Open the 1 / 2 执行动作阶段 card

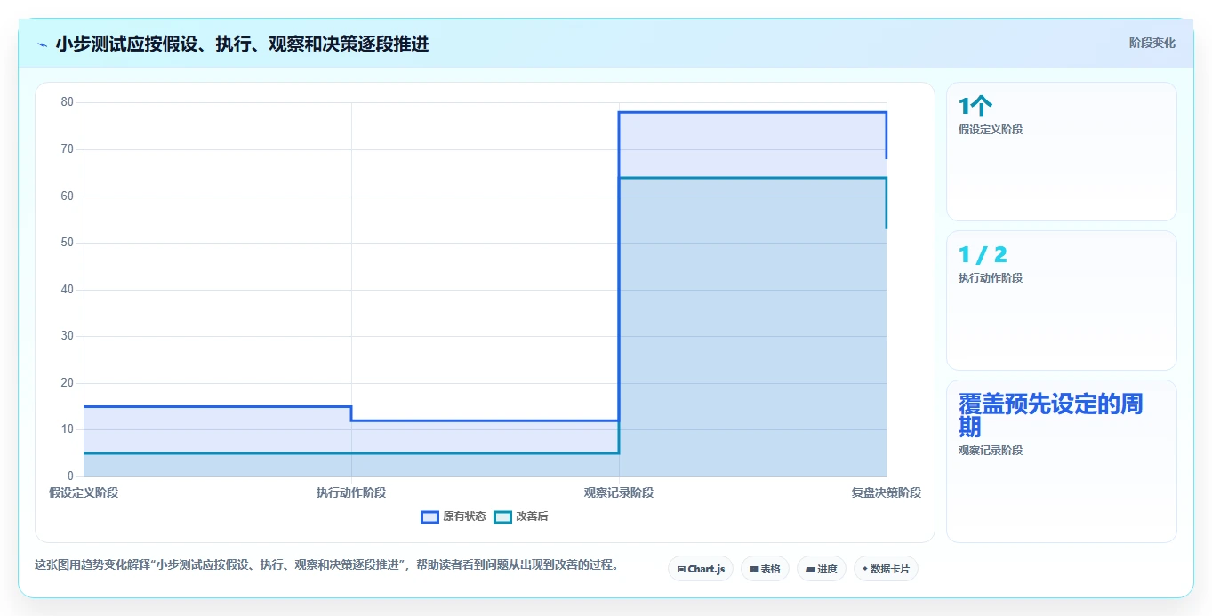pyautogui.click(x=1062, y=300)
